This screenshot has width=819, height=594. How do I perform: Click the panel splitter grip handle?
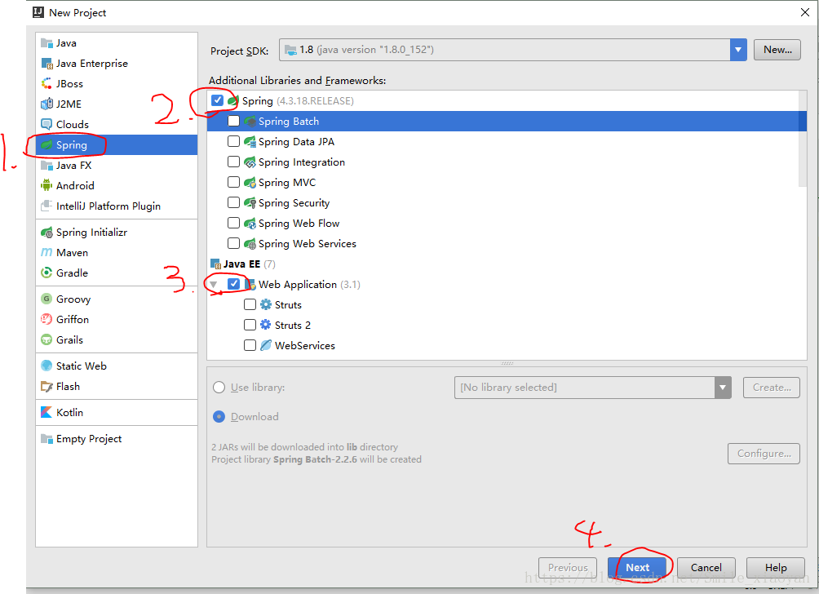pos(507,363)
